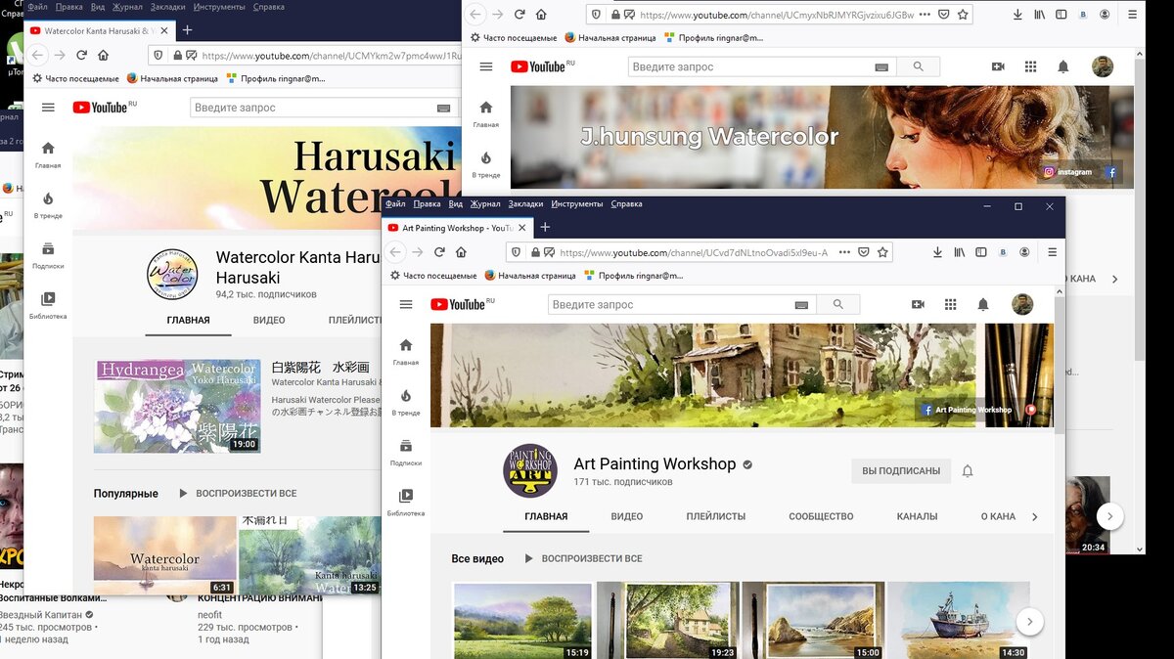
Task: Click ВОСПРОИЗВЕСТИ ВСЕ next to Все видео
Action: pyautogui.click(x=584, y=558)
